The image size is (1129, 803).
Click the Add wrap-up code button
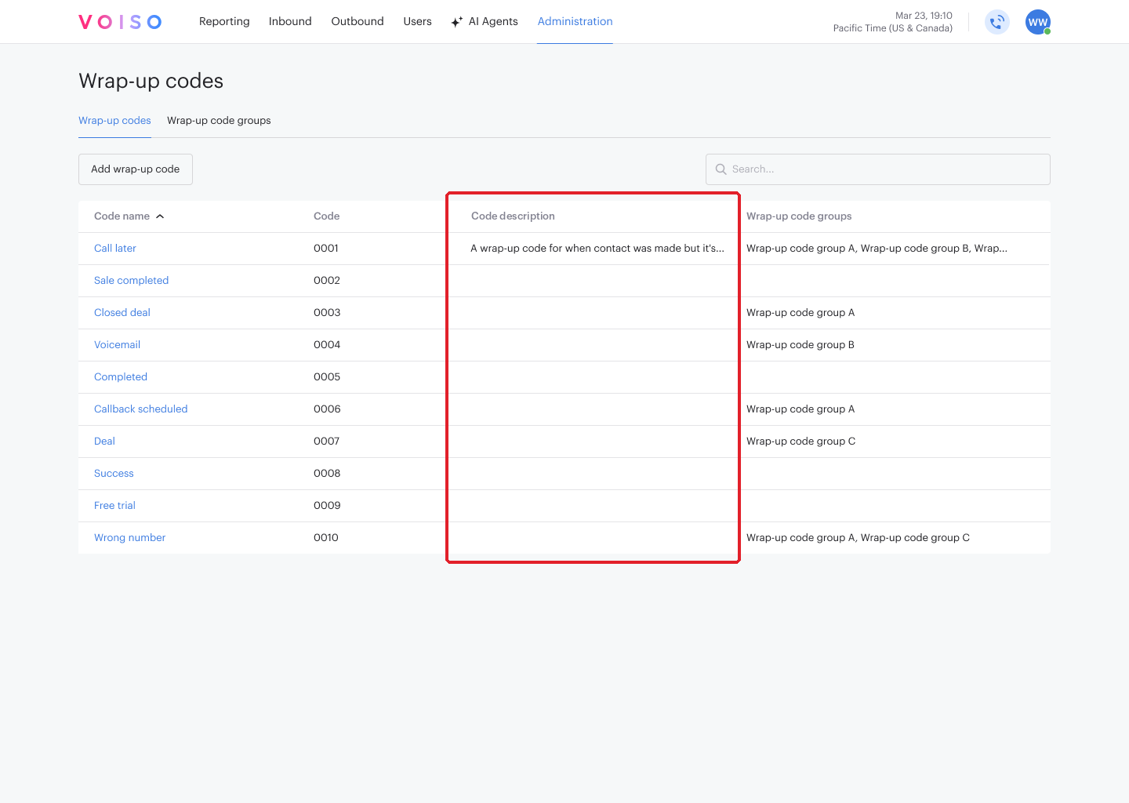136,169
